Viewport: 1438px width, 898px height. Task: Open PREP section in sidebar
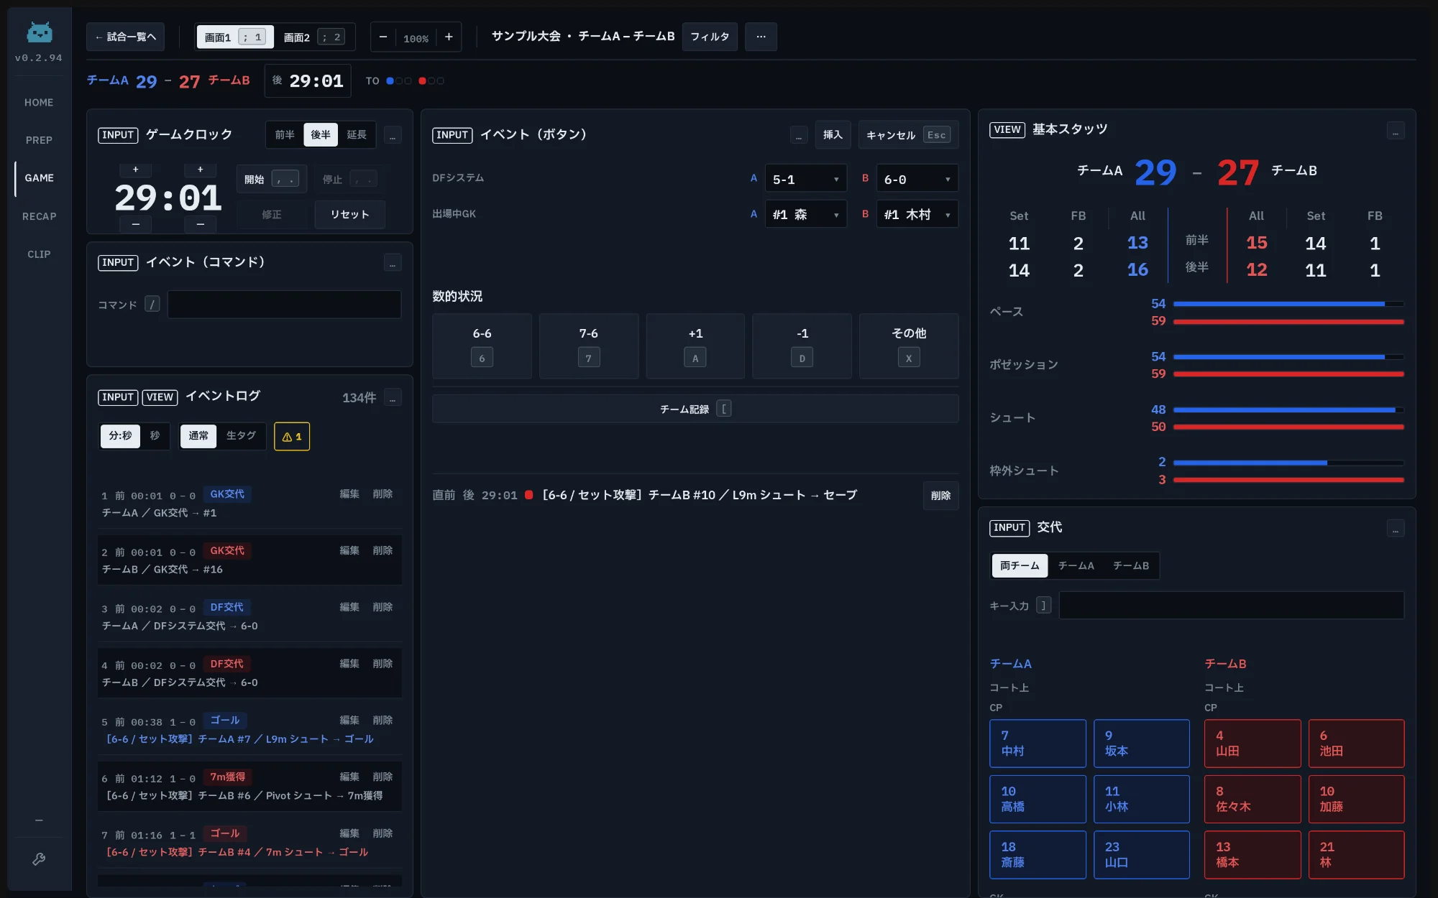(x=39, y=140)
